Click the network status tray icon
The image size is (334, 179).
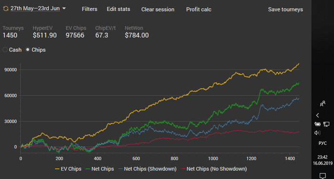326,124
